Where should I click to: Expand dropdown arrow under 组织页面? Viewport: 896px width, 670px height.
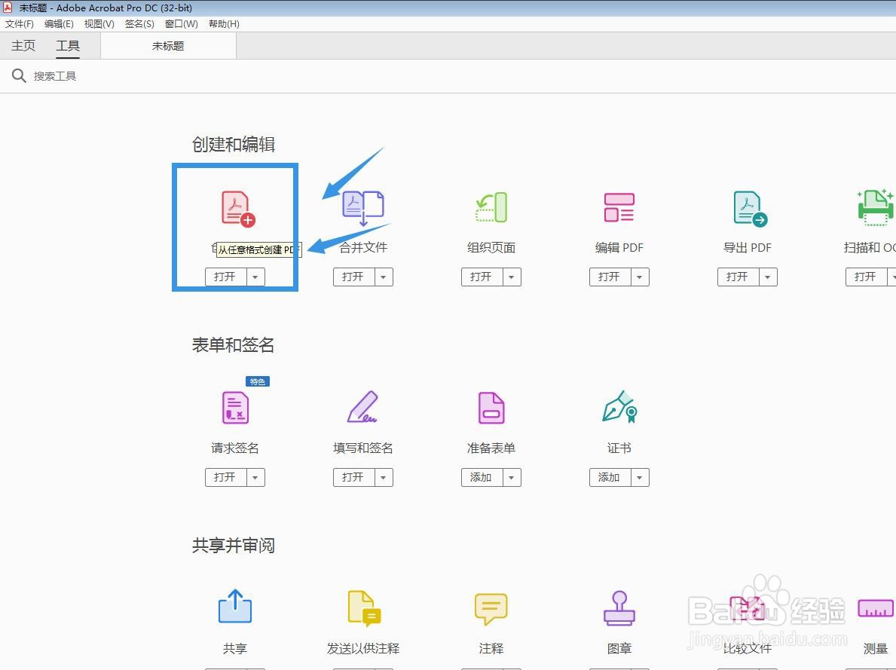(x=512, y=277)
